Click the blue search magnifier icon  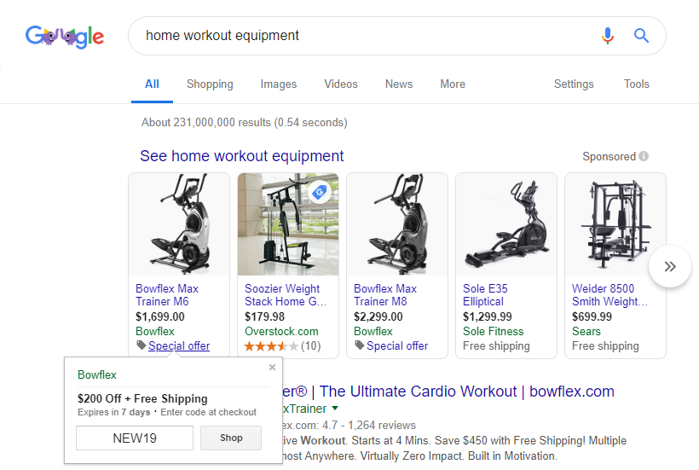coord(641,35)
